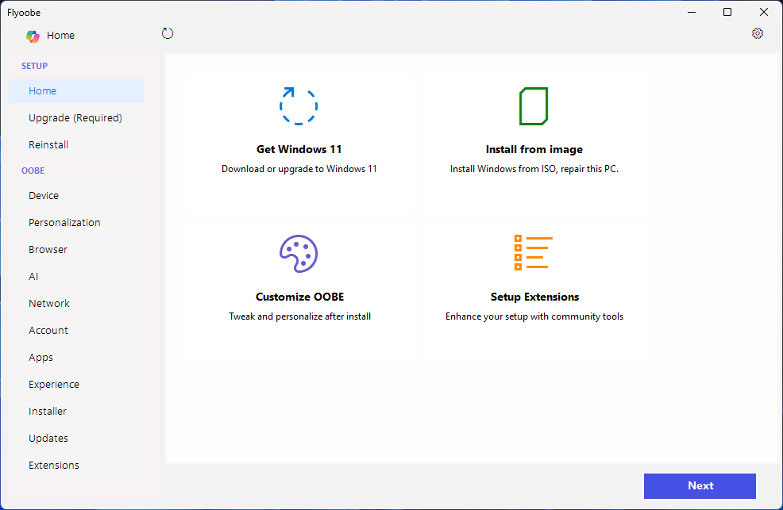This screenshot has width=783, height=510.
Task: Click the OOBE section heading
Action: click(33, 171)
